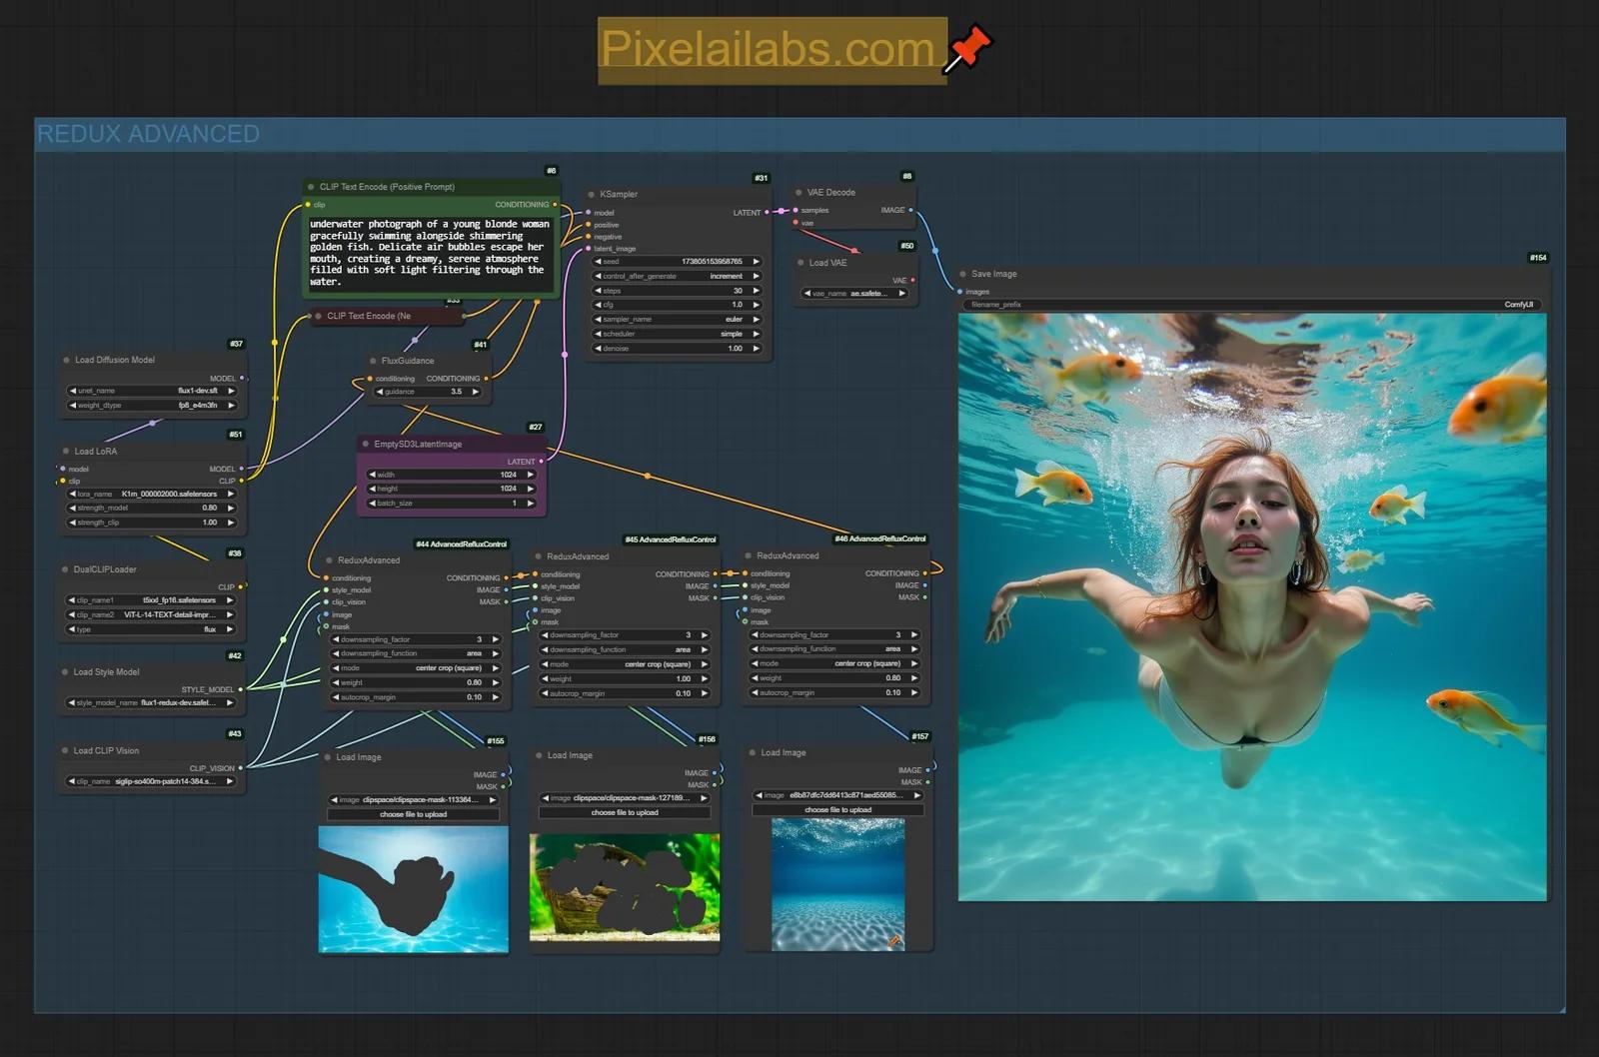Collapse the KSampler node using its title dot
The image size is (1599, 1057).
[591, 194]
